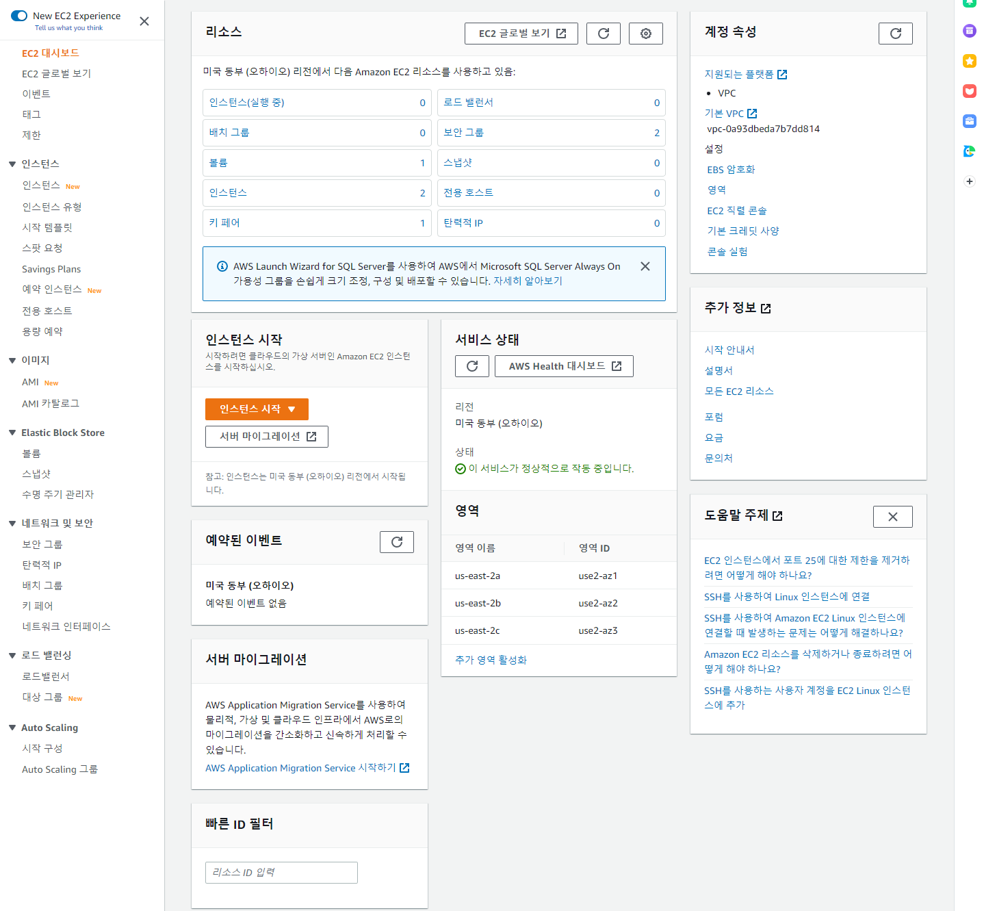
Task: Click Tell us what you think link
Action: tap(69, 28)
